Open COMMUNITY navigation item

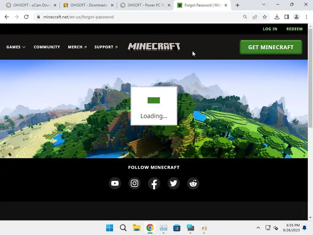[47, 47]
